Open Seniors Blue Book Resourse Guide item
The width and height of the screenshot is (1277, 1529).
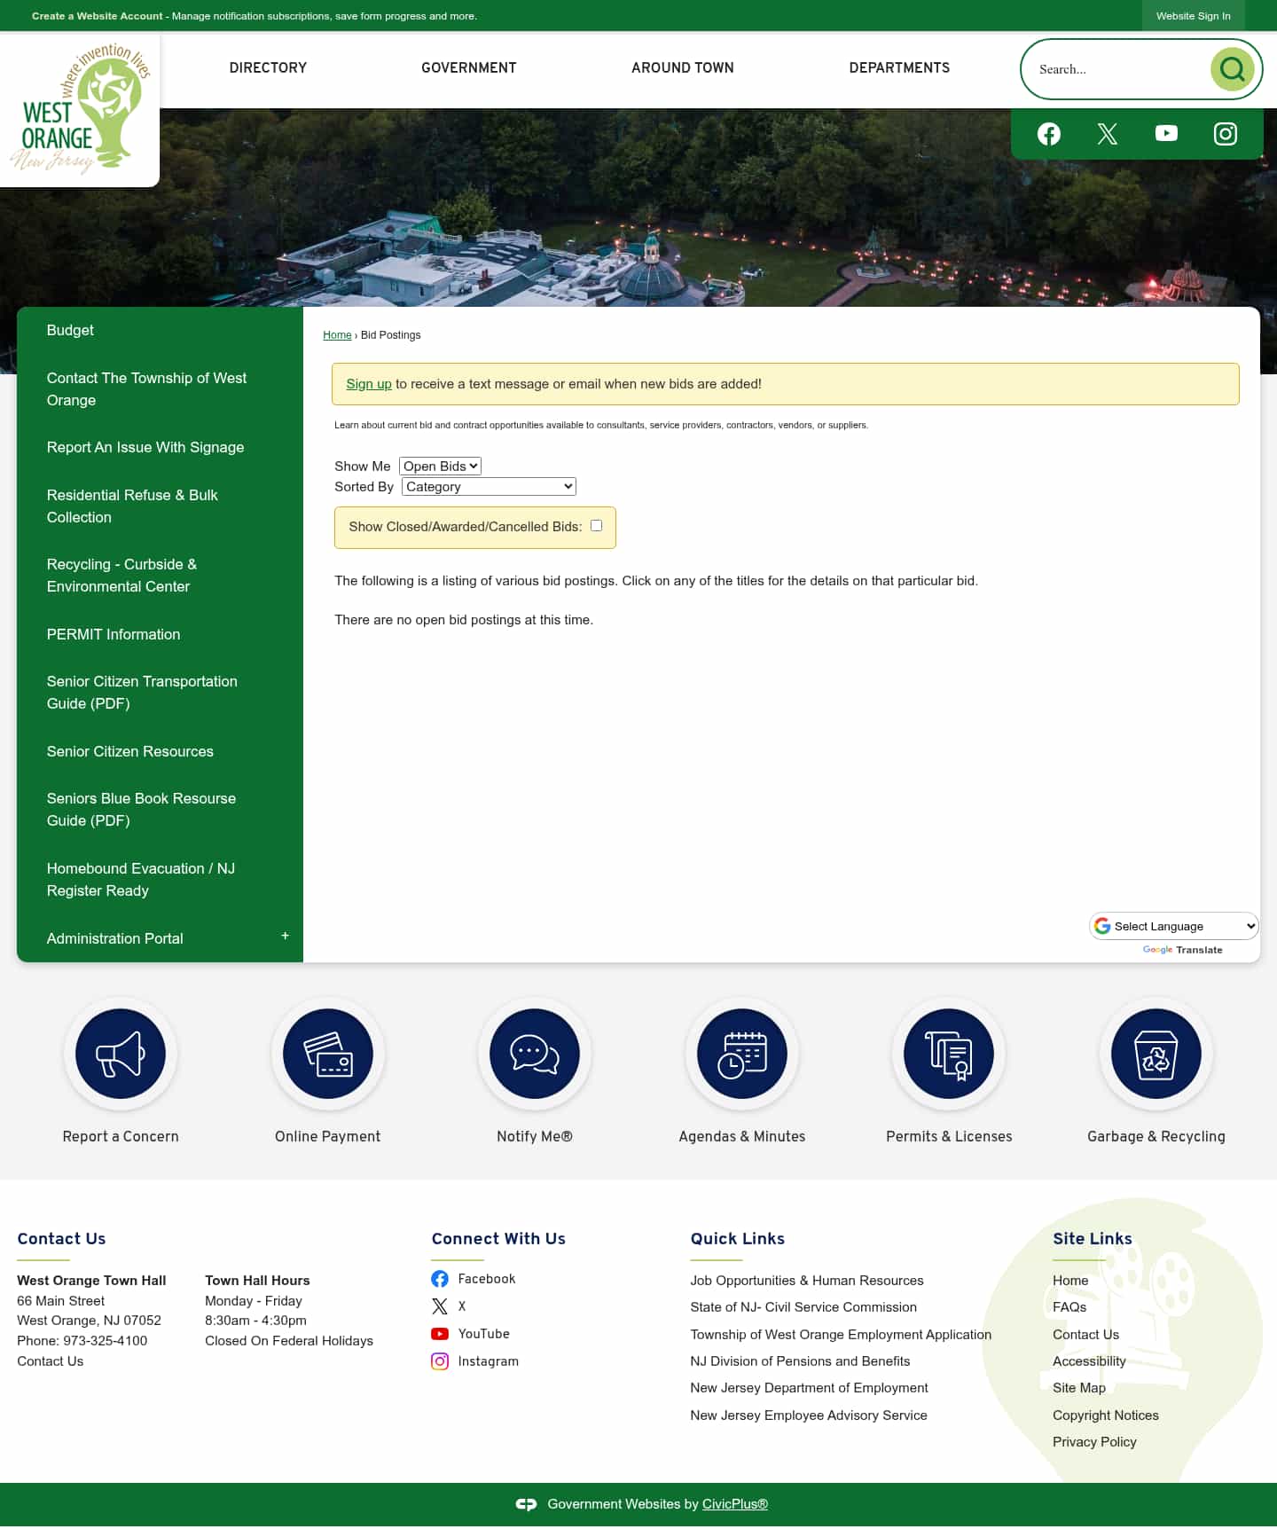click(160, 810)
